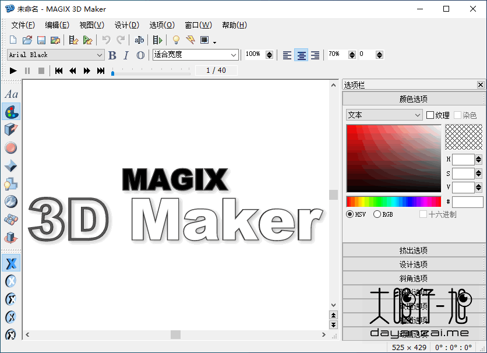Toggle outline O text style
487x353 pixels.
pyautogui.click(x=140, y=55)
